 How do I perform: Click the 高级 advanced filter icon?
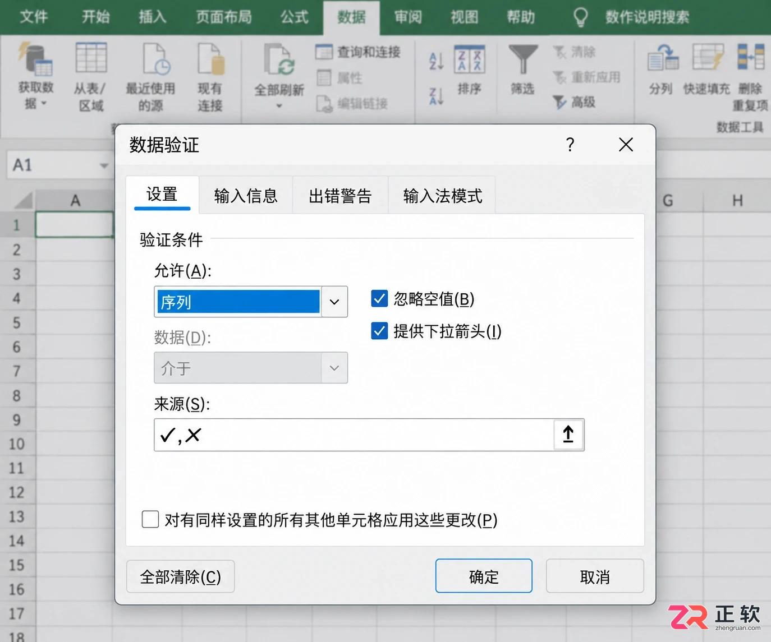[559, 102]
